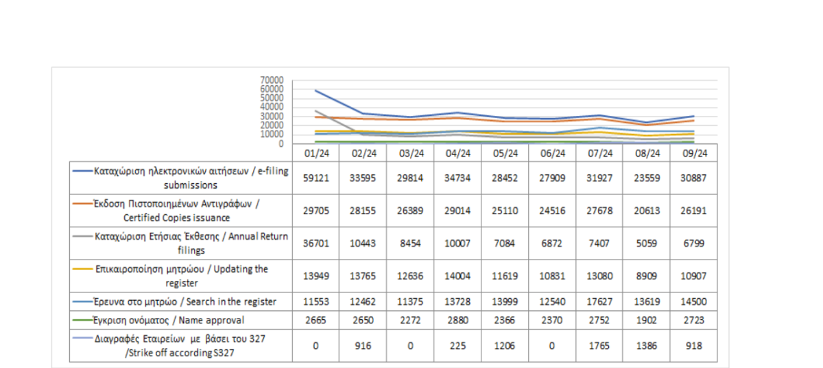The width and height of the screenshot is (823, 368).
Task: Click the Name approval value 1902
Action: (x=647, y=320)
